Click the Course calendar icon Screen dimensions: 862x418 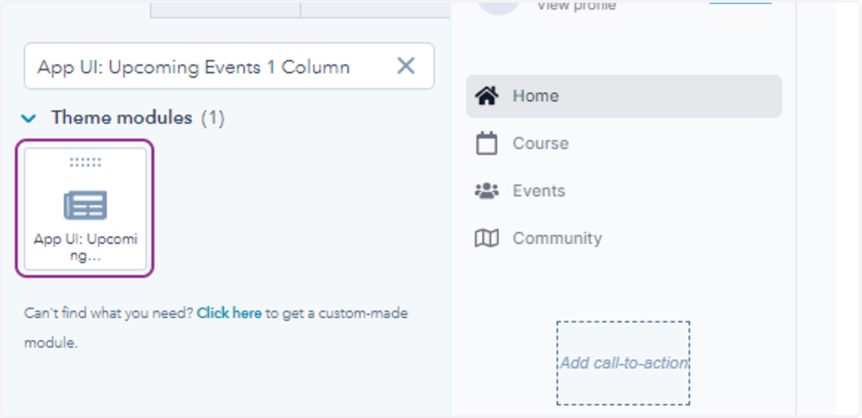487,143
